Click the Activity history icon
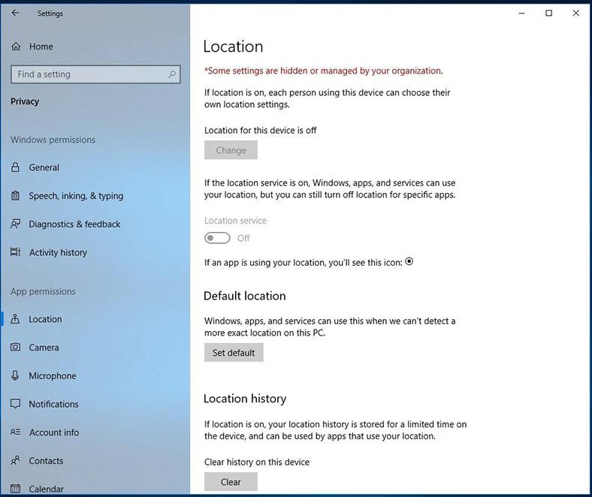This screenshot has width=592, height=497. [15, 252]
